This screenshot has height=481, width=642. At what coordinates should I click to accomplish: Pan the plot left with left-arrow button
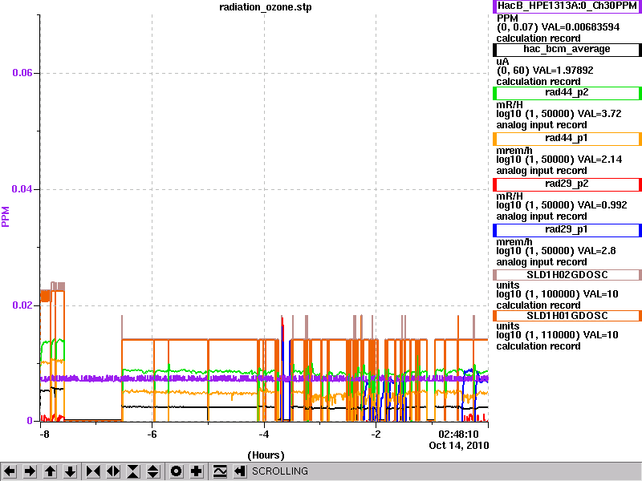[x=10, y=471]
